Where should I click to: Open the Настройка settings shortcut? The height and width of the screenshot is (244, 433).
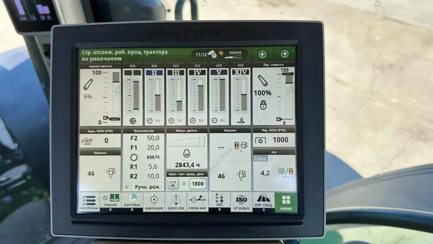click(x=88, y=202)
